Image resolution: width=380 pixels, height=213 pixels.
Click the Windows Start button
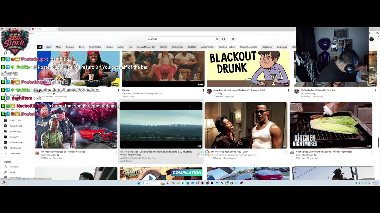coord(139,183)
